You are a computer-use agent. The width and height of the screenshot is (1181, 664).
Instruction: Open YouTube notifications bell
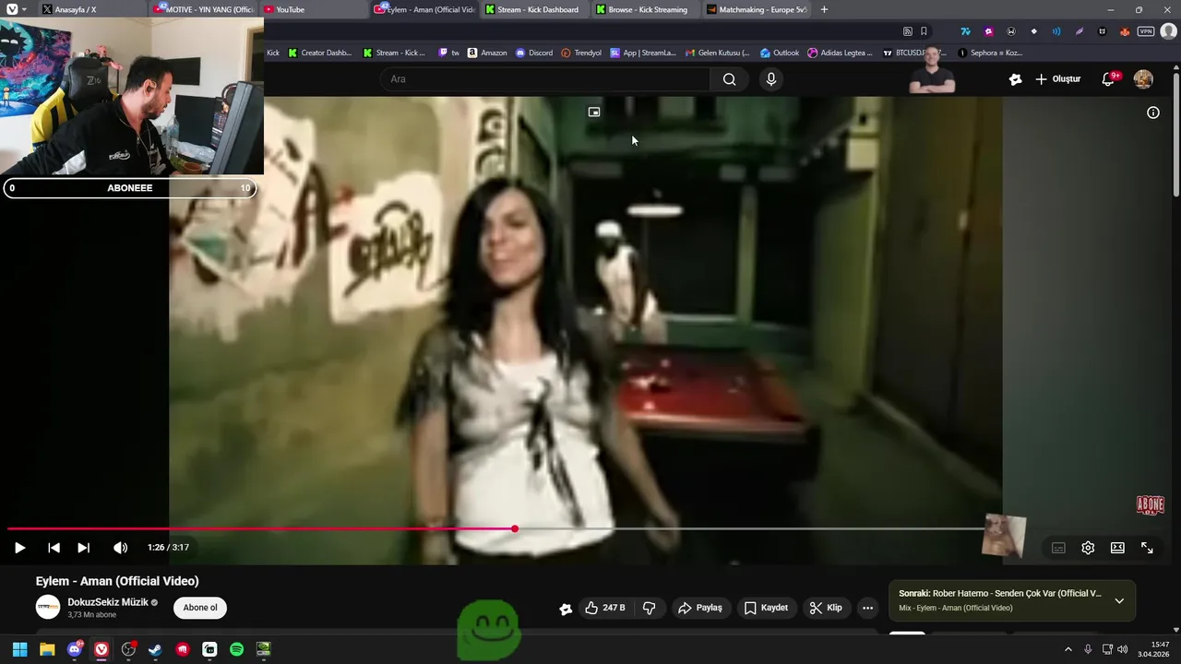1108,79
